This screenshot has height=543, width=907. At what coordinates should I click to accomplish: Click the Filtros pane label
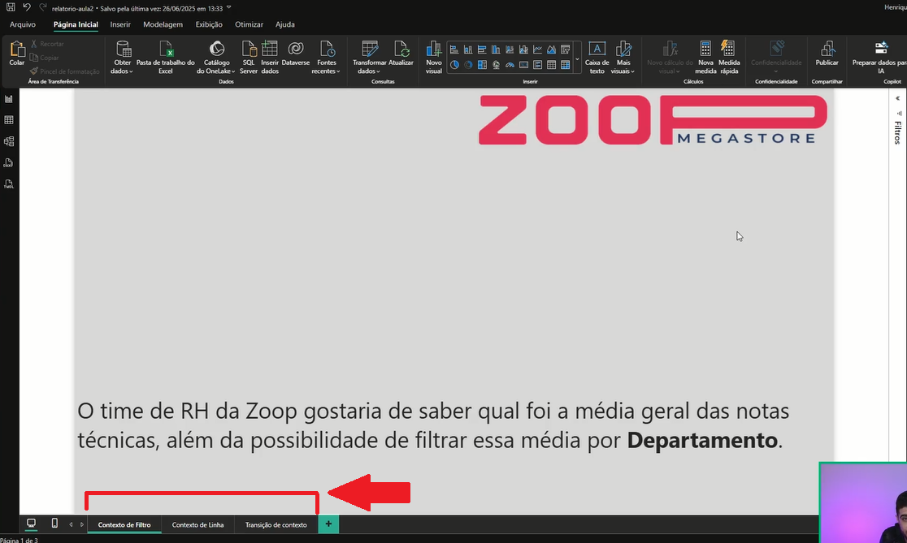[898, 132]
